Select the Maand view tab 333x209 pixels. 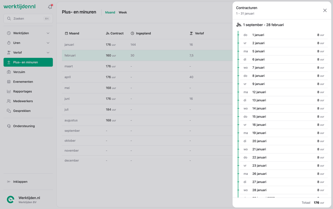click(x=110, y=12)
